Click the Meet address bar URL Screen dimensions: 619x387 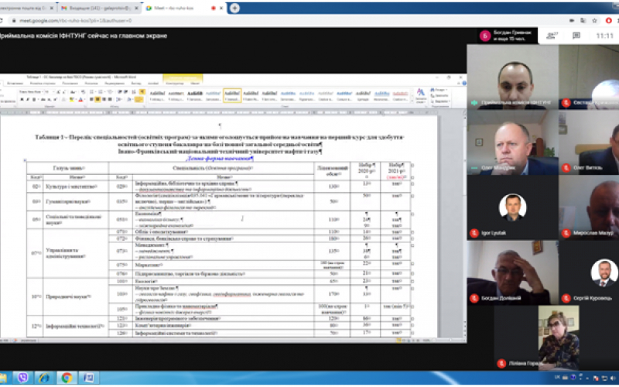tap(75, 21)
